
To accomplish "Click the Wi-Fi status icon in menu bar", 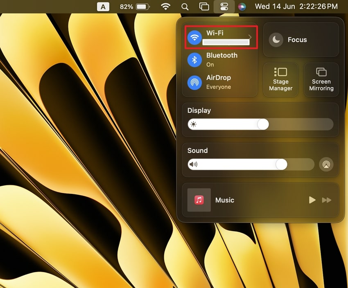I will pos(165,7).
